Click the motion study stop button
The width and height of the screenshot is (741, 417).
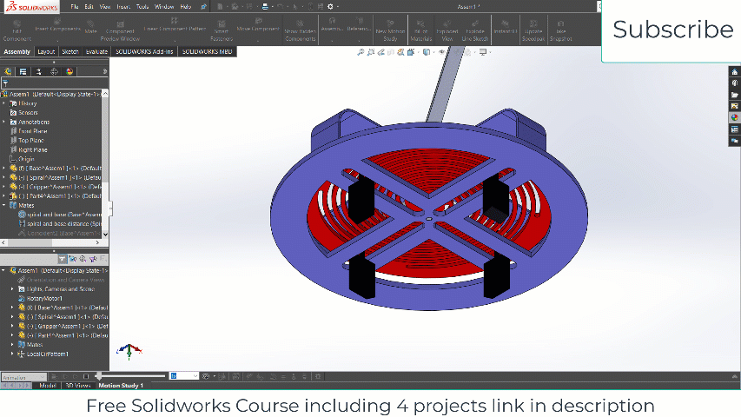(x=86, y=377)
